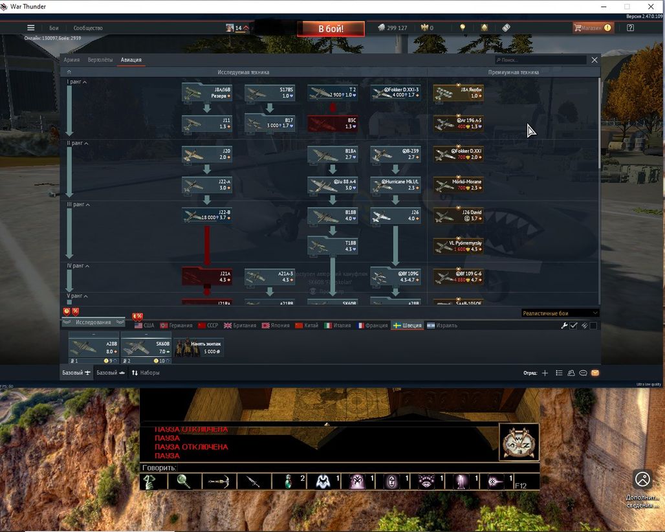Open the Windows Spotlight desktop icon
Image resolution: width=665 pixels, height=532 pixels.
642,488
